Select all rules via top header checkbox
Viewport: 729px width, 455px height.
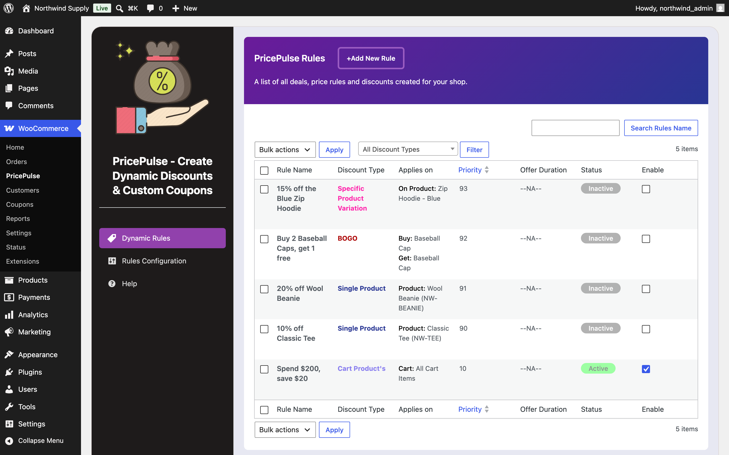tap(264, 171)
